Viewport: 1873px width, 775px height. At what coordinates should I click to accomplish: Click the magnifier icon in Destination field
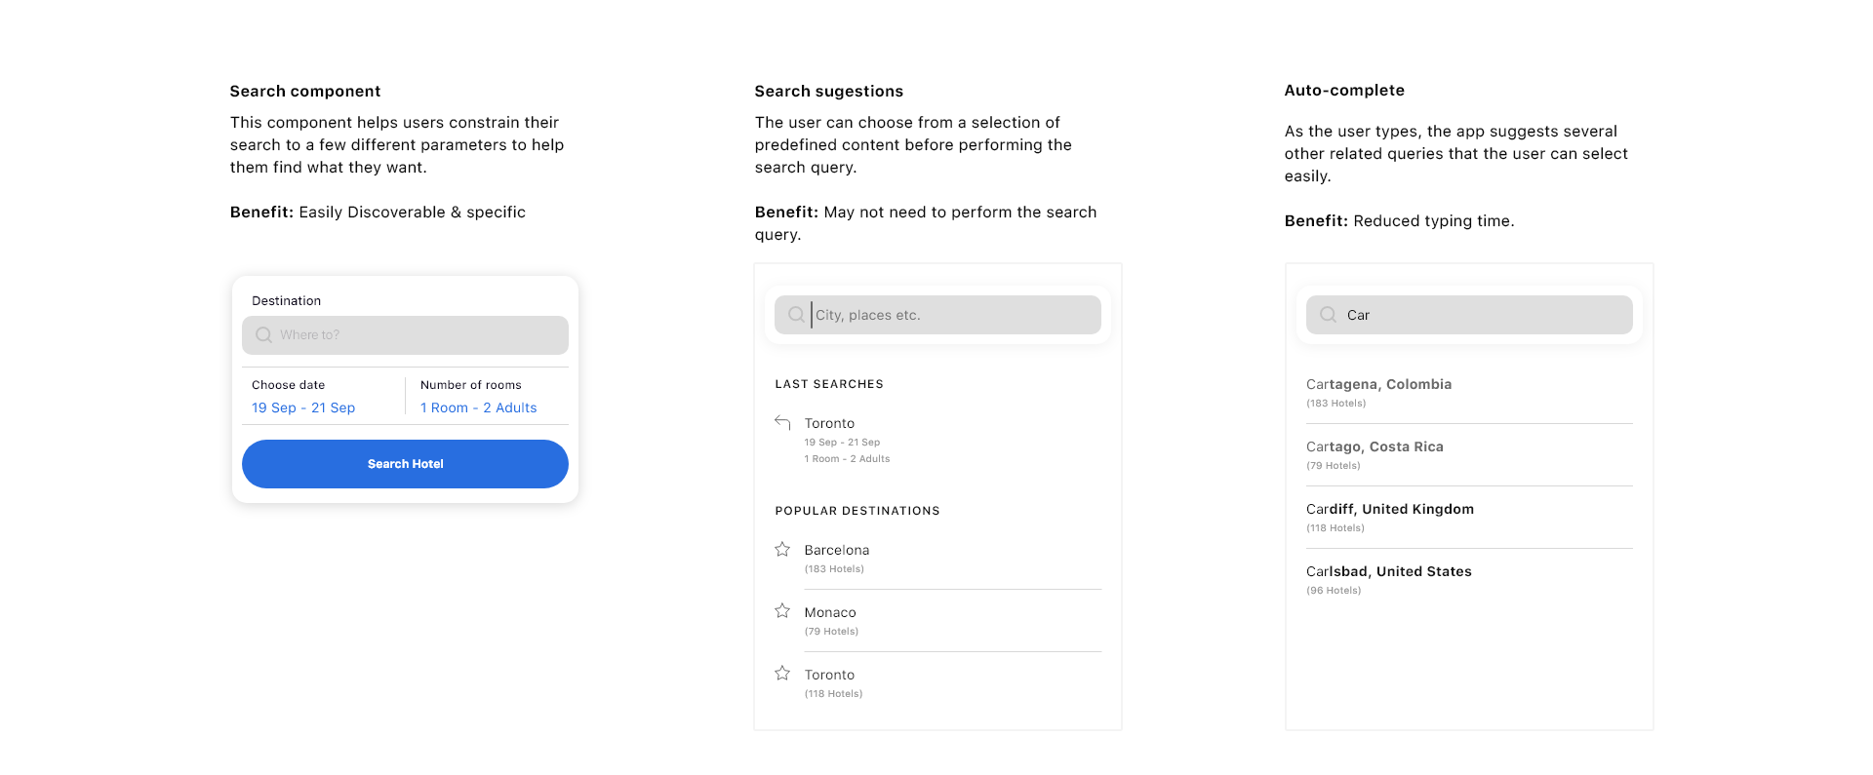coord(263,335)
